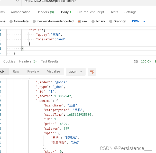Open Pre-request Script tab

(91, 12)
